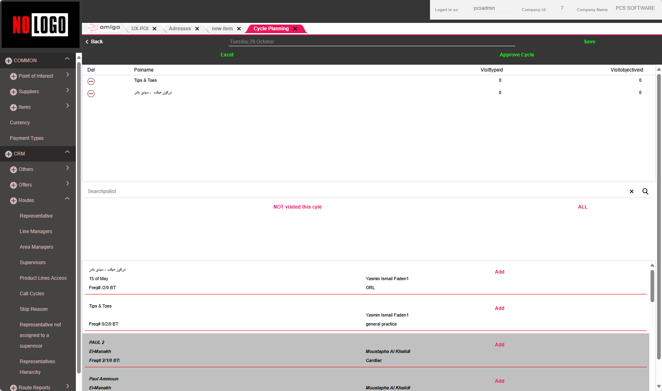662x391 pixels.
Task: Open the amiga home tab
Action: click(105, 28)
